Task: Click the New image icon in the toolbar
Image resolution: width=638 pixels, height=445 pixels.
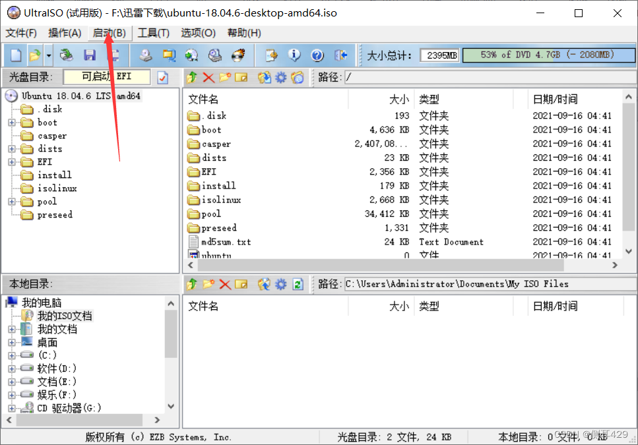Action: 15,55
